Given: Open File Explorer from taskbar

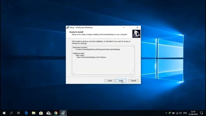Looking at the screenshot, I should (33, 113).
